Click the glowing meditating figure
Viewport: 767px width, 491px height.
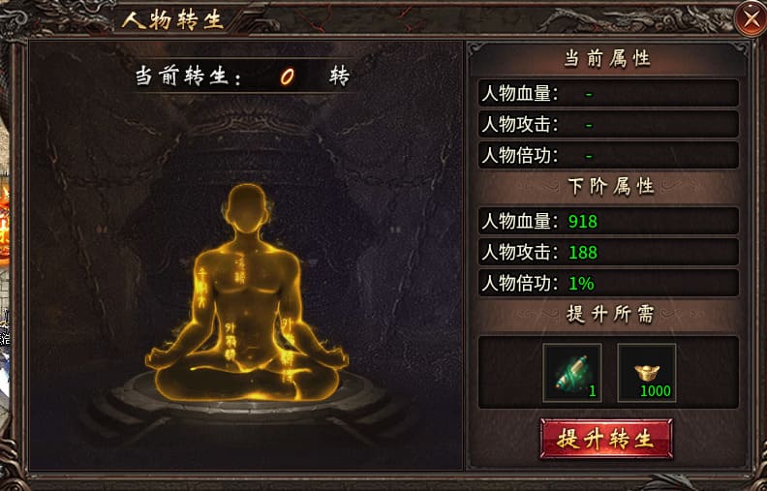tap(247, 293)
